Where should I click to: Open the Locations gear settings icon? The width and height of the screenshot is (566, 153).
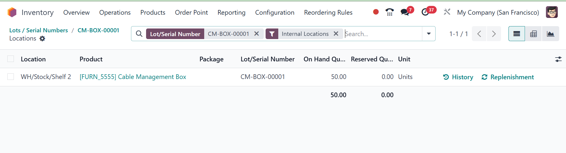click(x=42, y=38)
